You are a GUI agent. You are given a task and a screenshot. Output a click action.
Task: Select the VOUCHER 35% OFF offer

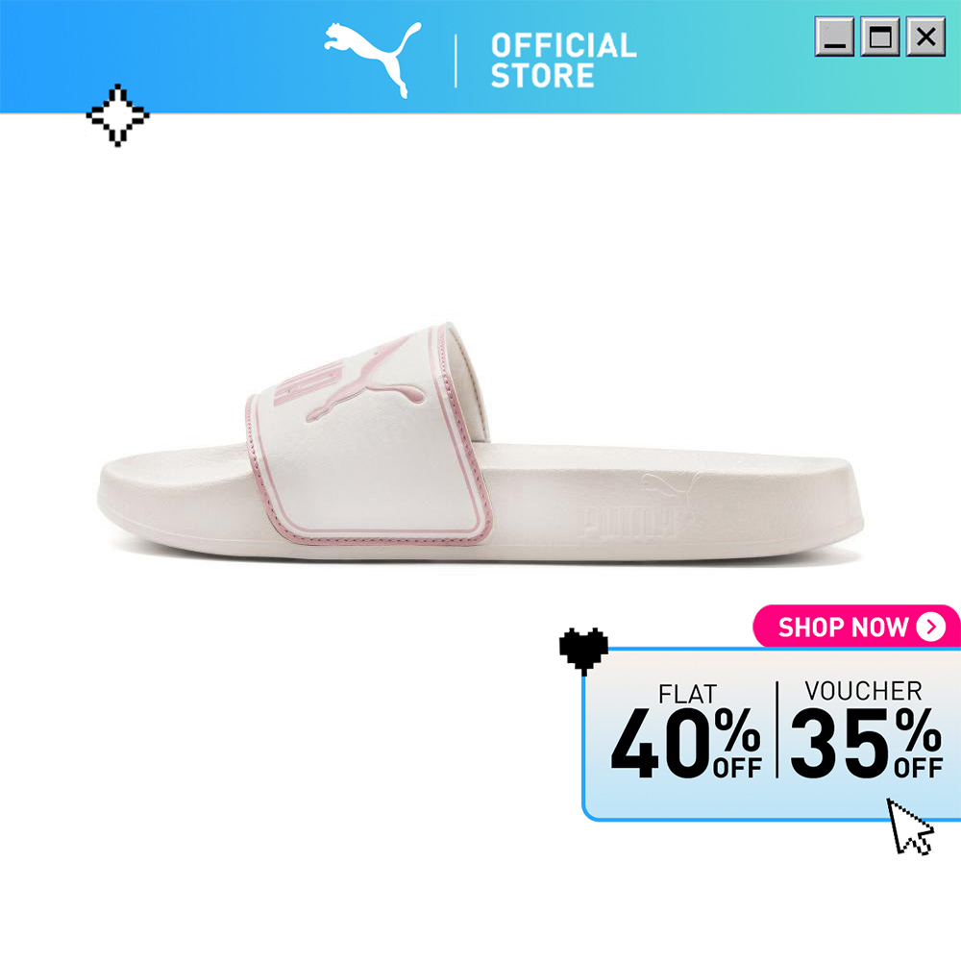(866, 730)
